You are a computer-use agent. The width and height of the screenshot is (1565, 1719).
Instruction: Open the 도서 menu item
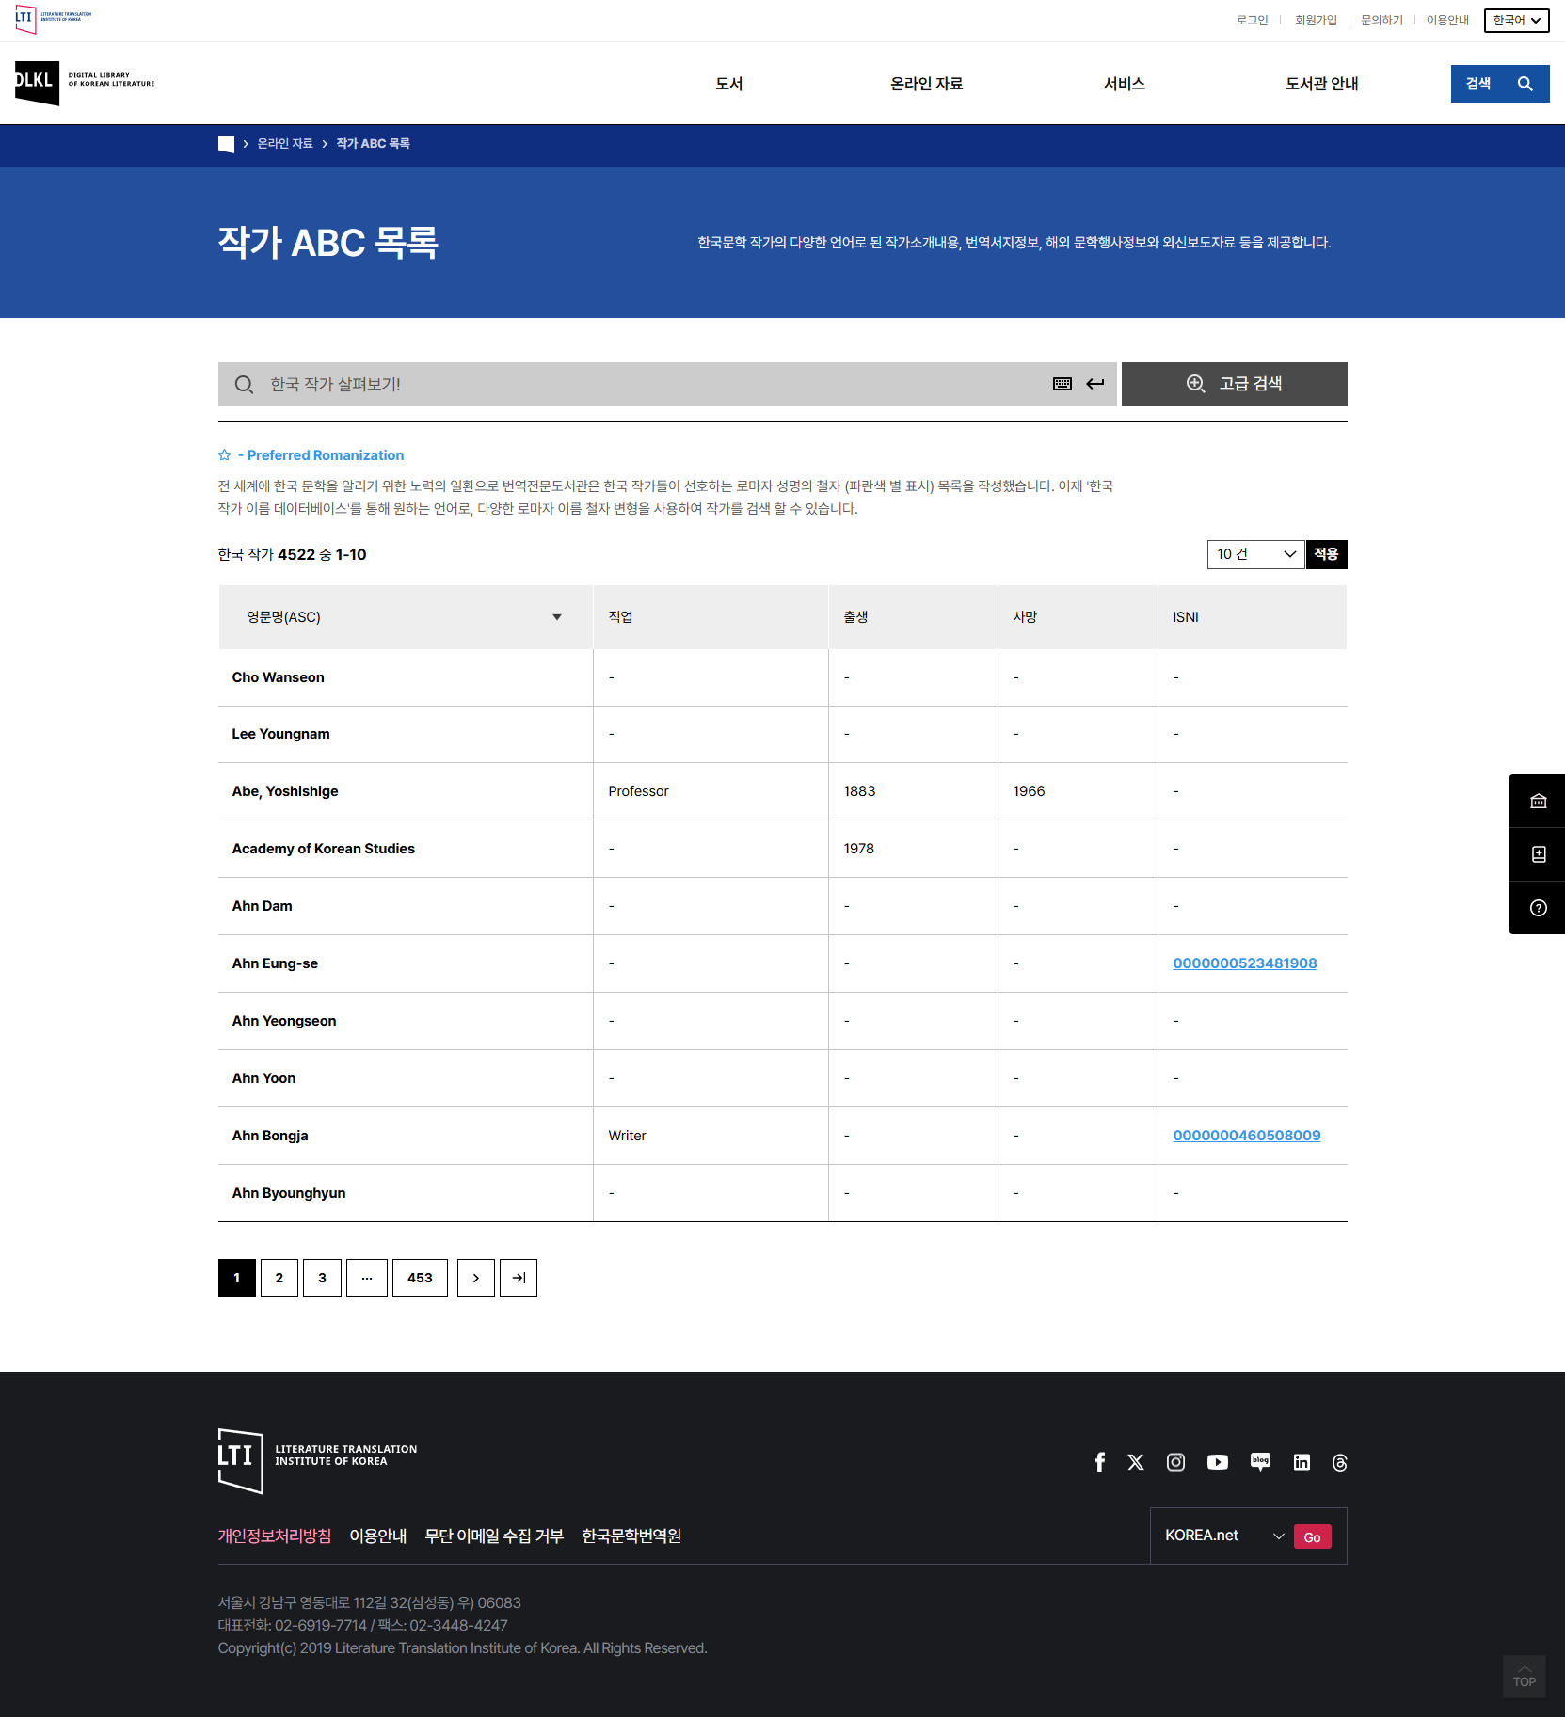click(x=728, y=84)
